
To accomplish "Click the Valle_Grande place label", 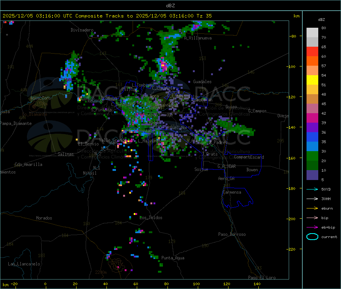I will (x=113, y=140).
